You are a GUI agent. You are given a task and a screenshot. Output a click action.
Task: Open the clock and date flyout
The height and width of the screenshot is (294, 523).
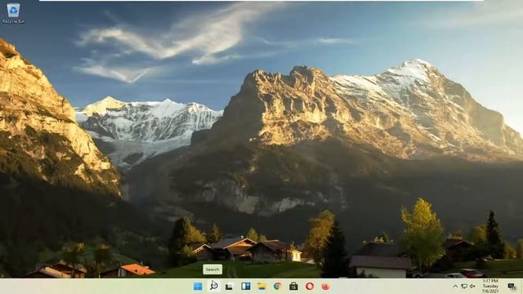(490, 287)
